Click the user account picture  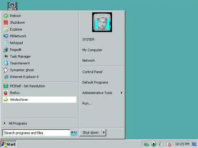tap(102, 22)
